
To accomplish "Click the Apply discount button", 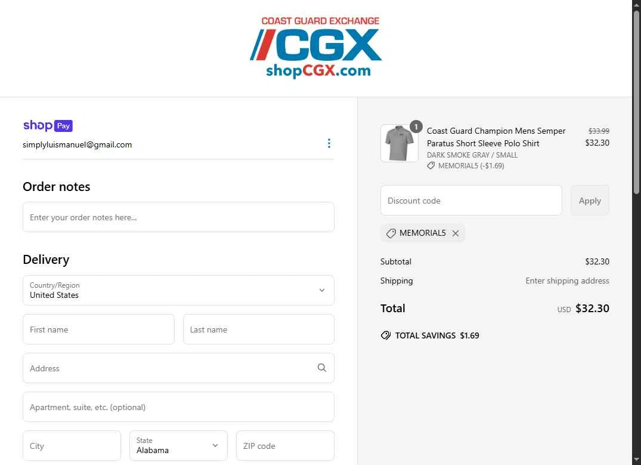I will [x=590, y=200].
